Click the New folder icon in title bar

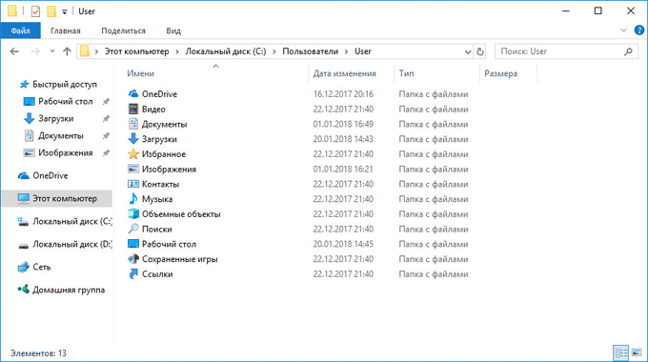click(51, 11)
